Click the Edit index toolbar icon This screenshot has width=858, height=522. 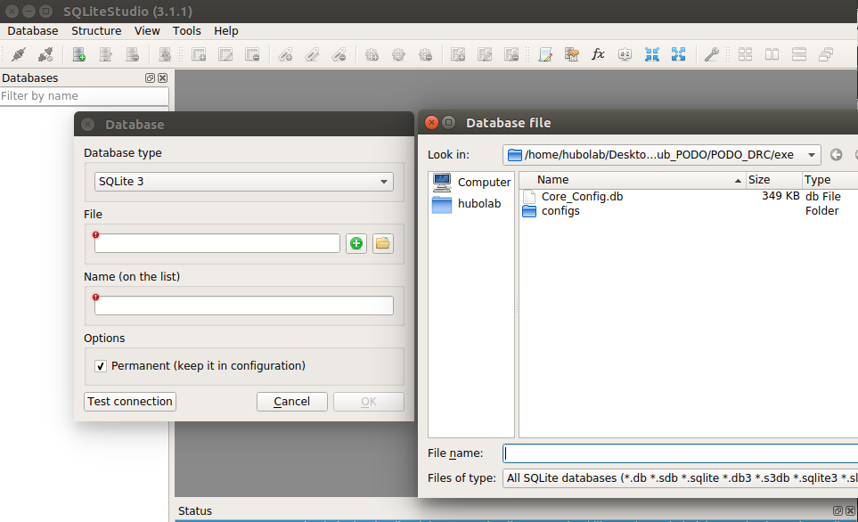pyautogui.click(x=312, y=54)
